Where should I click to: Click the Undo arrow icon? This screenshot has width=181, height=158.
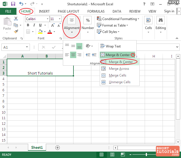(21, 4)
